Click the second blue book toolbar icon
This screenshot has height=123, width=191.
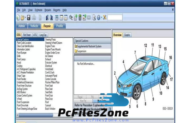[51, 18]
